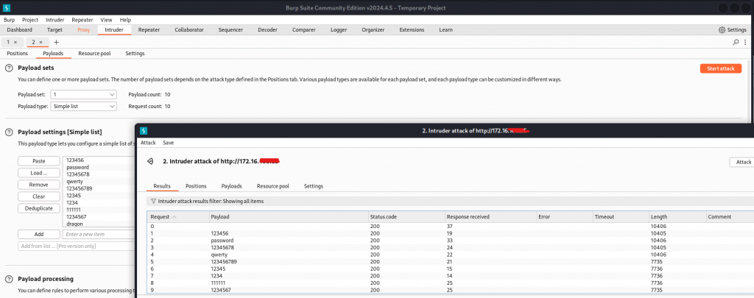Open Attack menu in attack window
Screen dimensions: 754x298
point(148,143)
